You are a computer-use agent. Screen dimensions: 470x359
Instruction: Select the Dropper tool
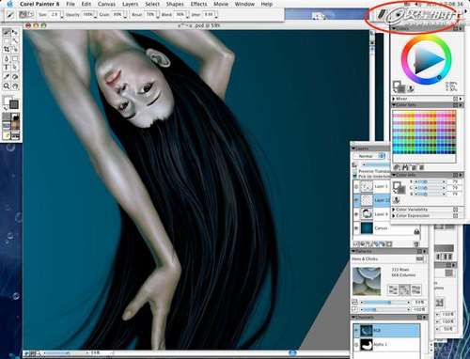[7, 76]
